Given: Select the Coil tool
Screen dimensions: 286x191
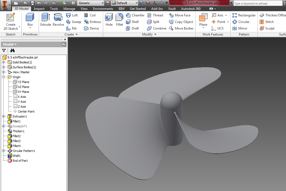Looking at the screenshot, I should coord(89,15).
